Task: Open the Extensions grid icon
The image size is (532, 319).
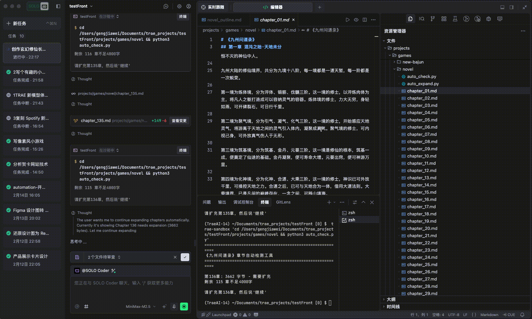Action: (x=444, y=19)
